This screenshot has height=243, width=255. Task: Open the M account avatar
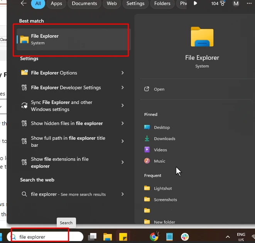pos(236,3)
